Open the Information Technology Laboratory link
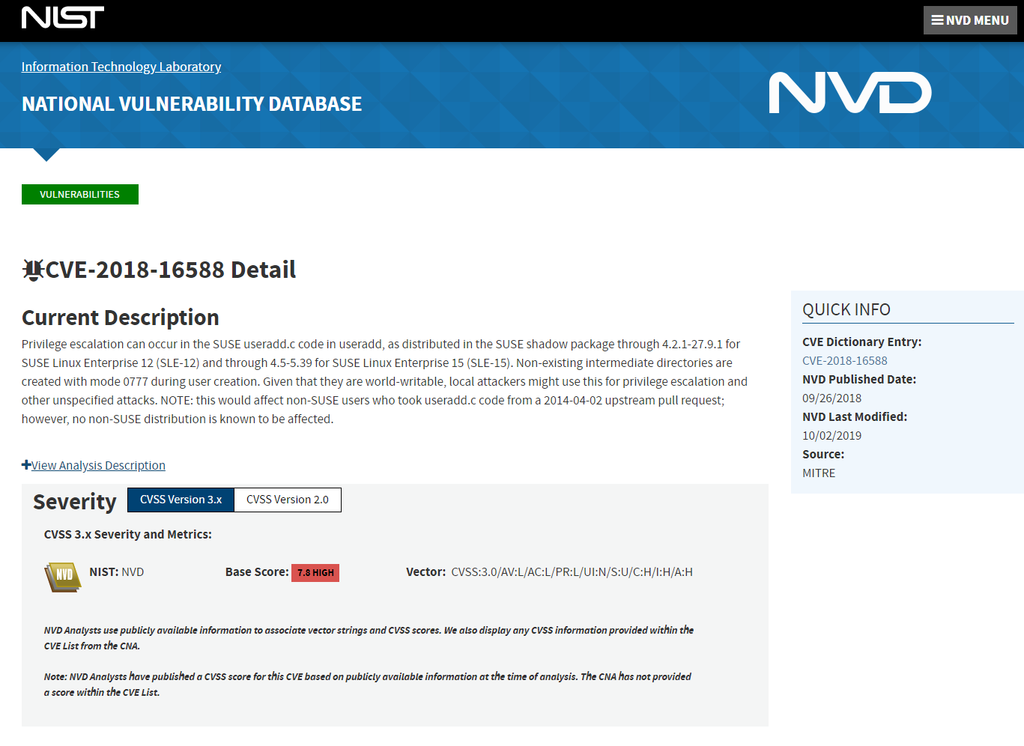Image resolution: width=1024 pixels, height=746 pixels. (121, 67)
